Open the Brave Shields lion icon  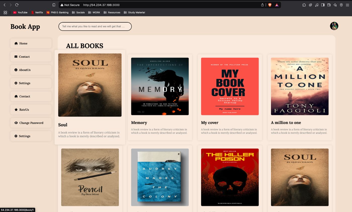270,5
